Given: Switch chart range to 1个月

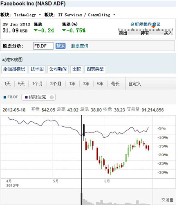Looking at the screenshot, I should [x=37, y=84].
